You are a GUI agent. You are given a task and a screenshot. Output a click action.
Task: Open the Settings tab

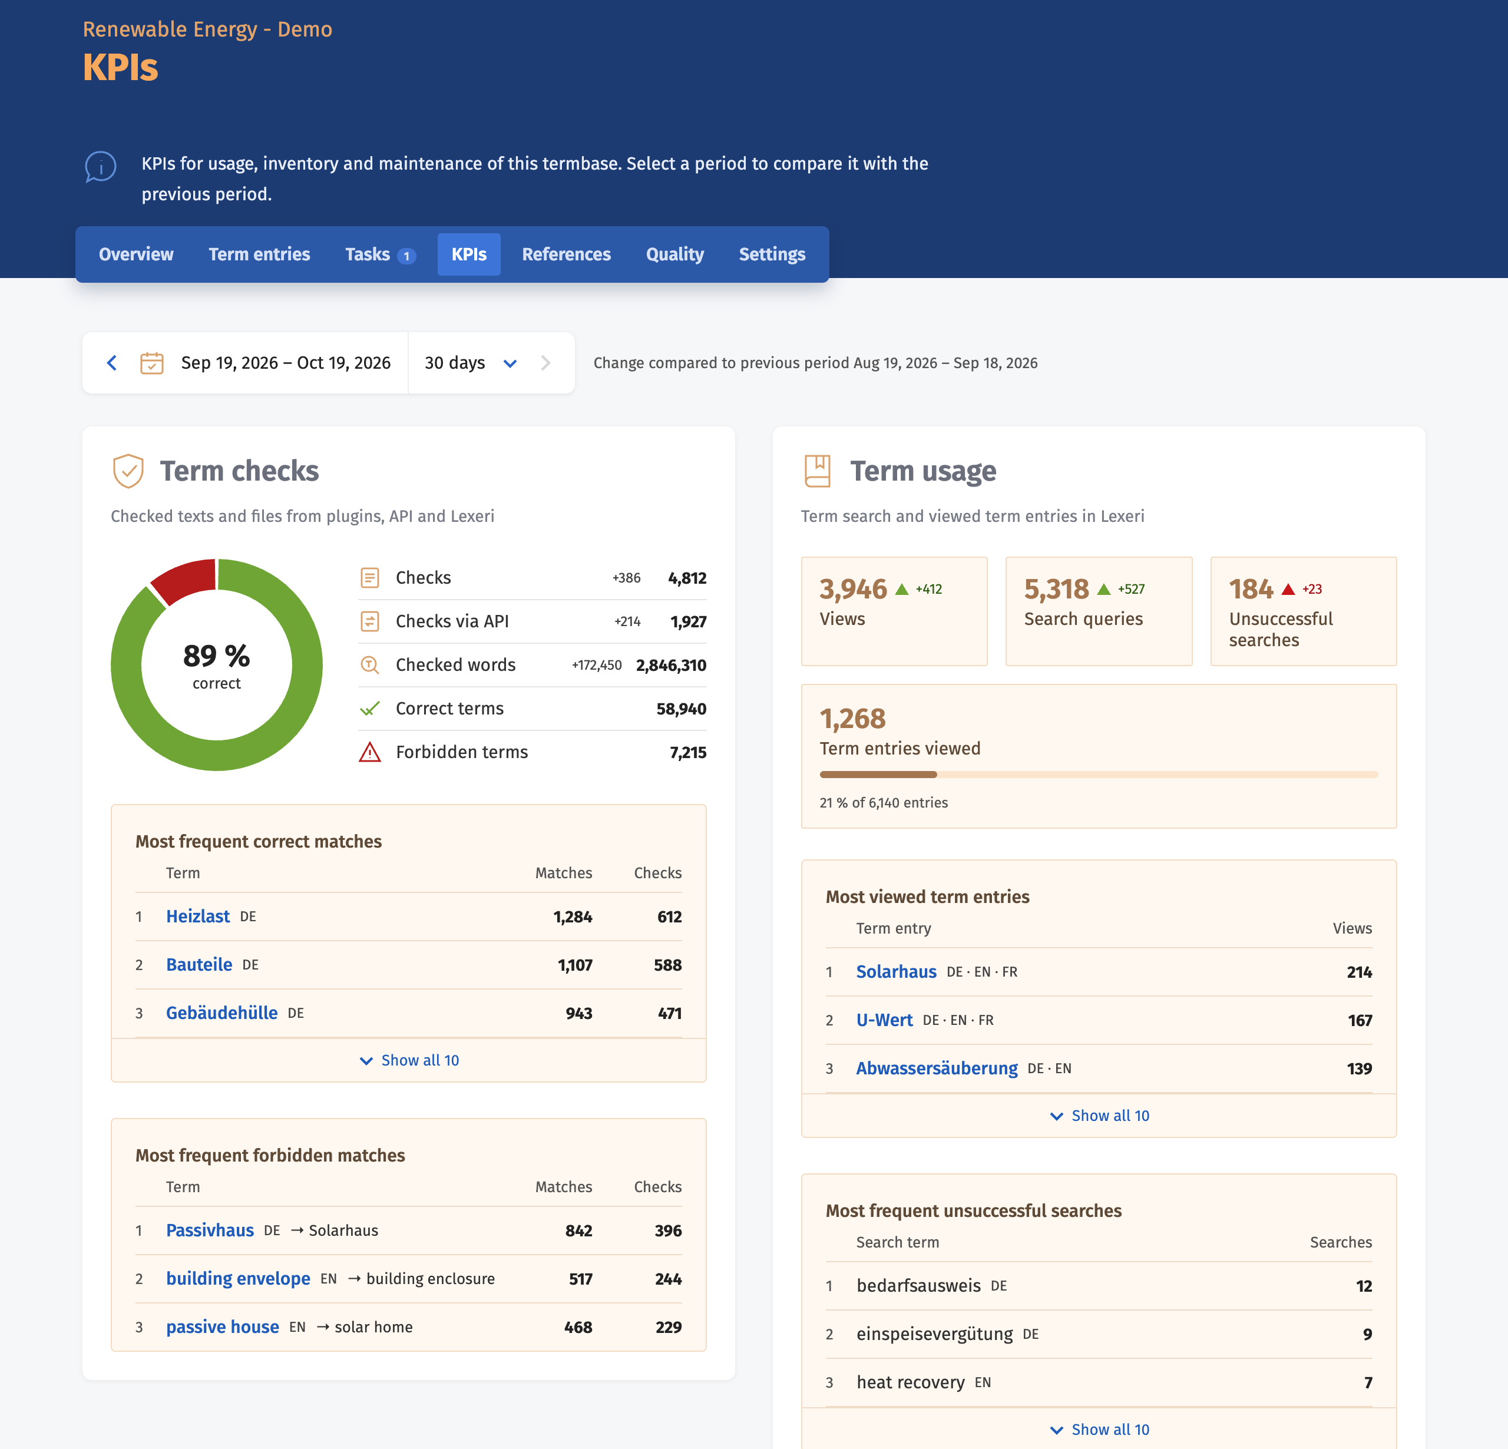coord(772,254)
